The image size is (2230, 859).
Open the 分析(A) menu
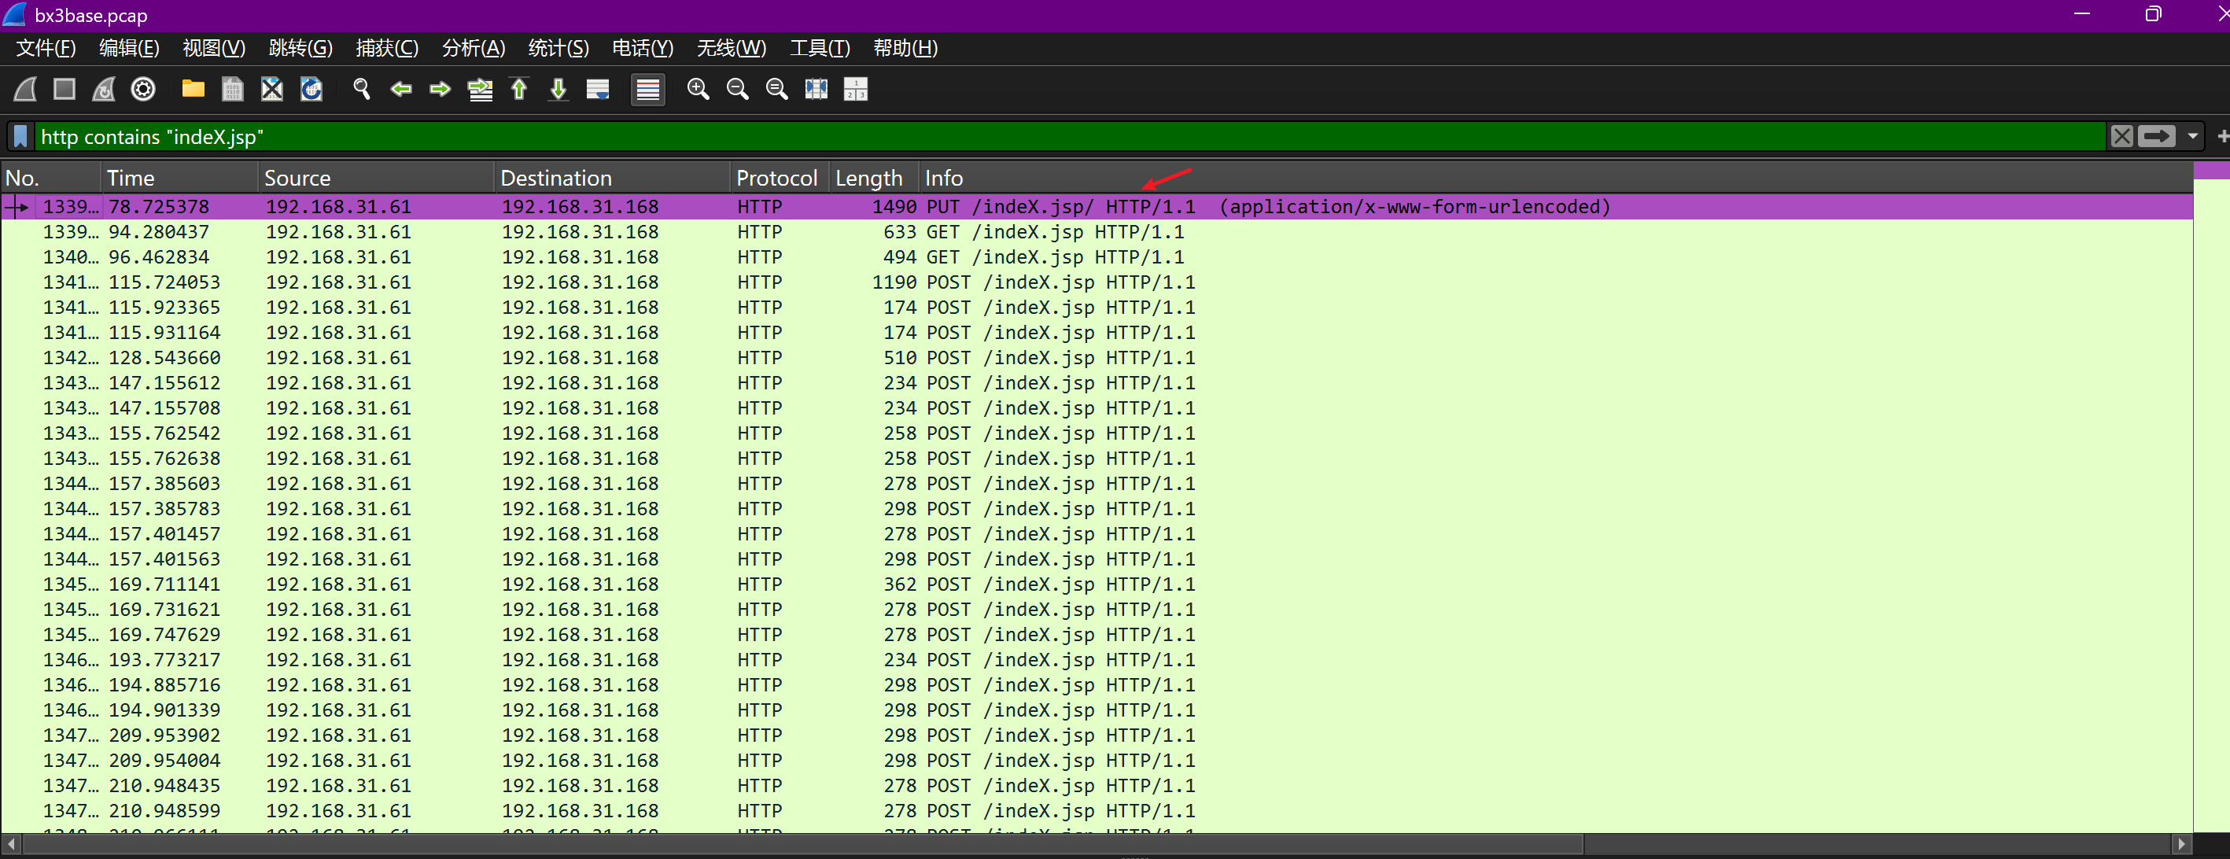tap(473, 49)
